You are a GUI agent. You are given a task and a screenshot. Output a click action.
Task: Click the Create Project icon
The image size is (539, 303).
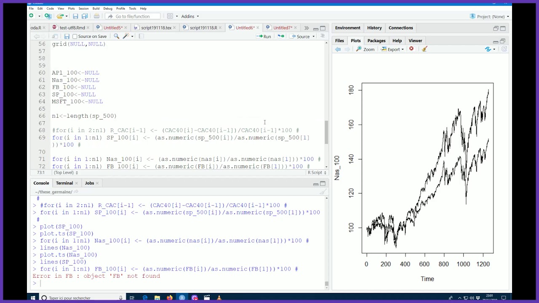click(48, 16)
